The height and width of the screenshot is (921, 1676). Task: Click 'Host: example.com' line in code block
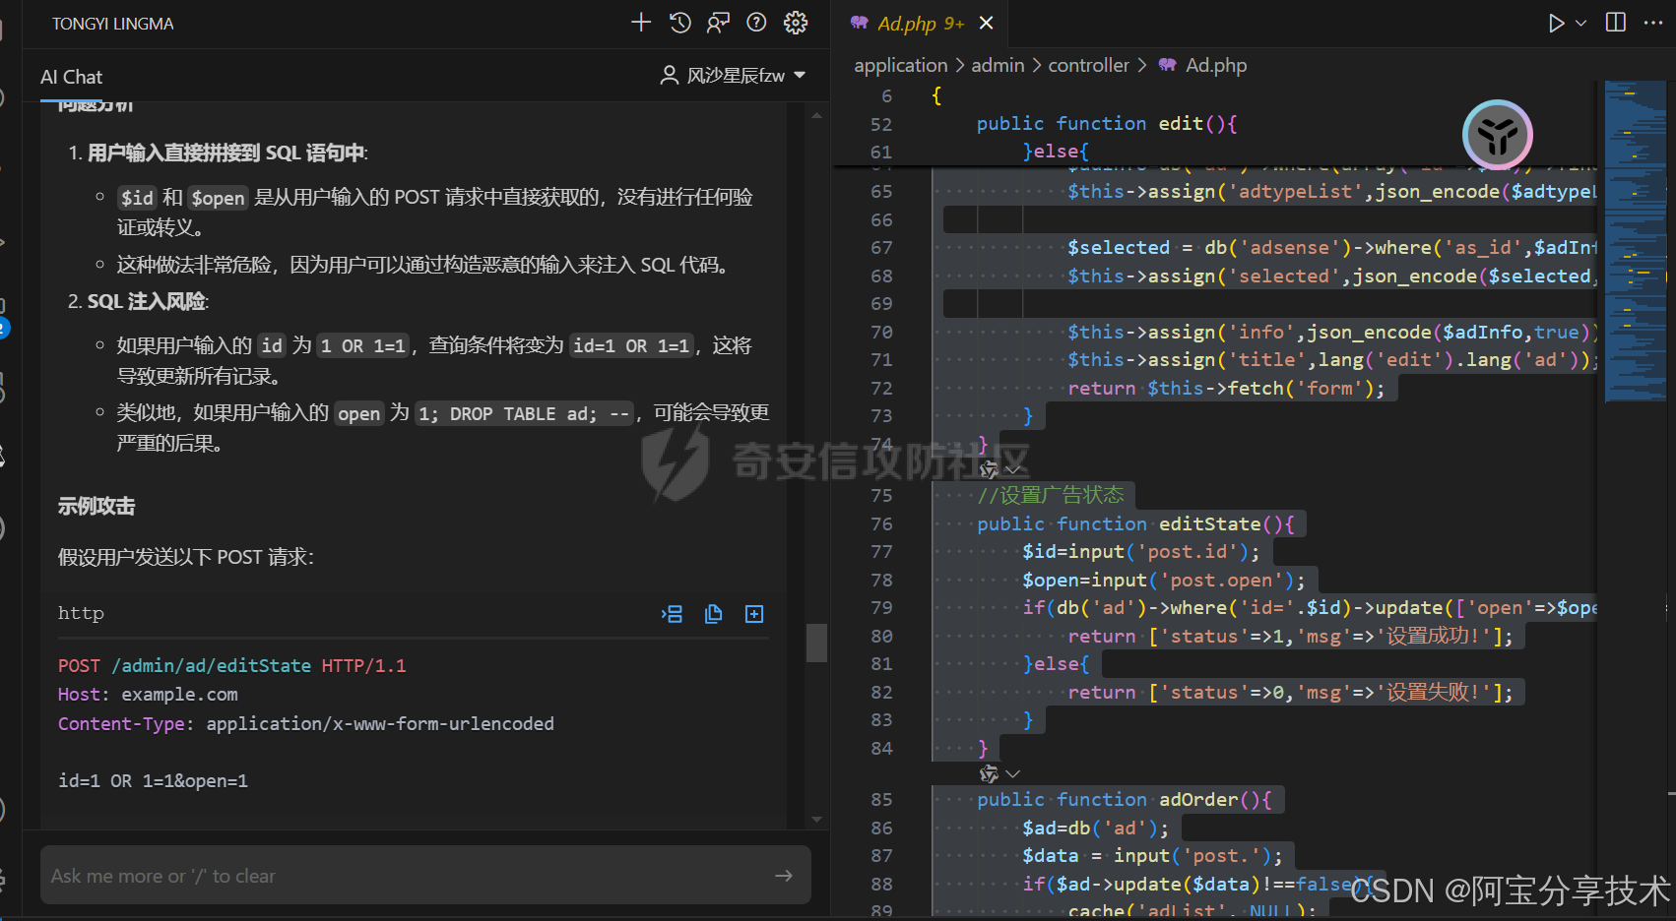click(x=148, y=695)
